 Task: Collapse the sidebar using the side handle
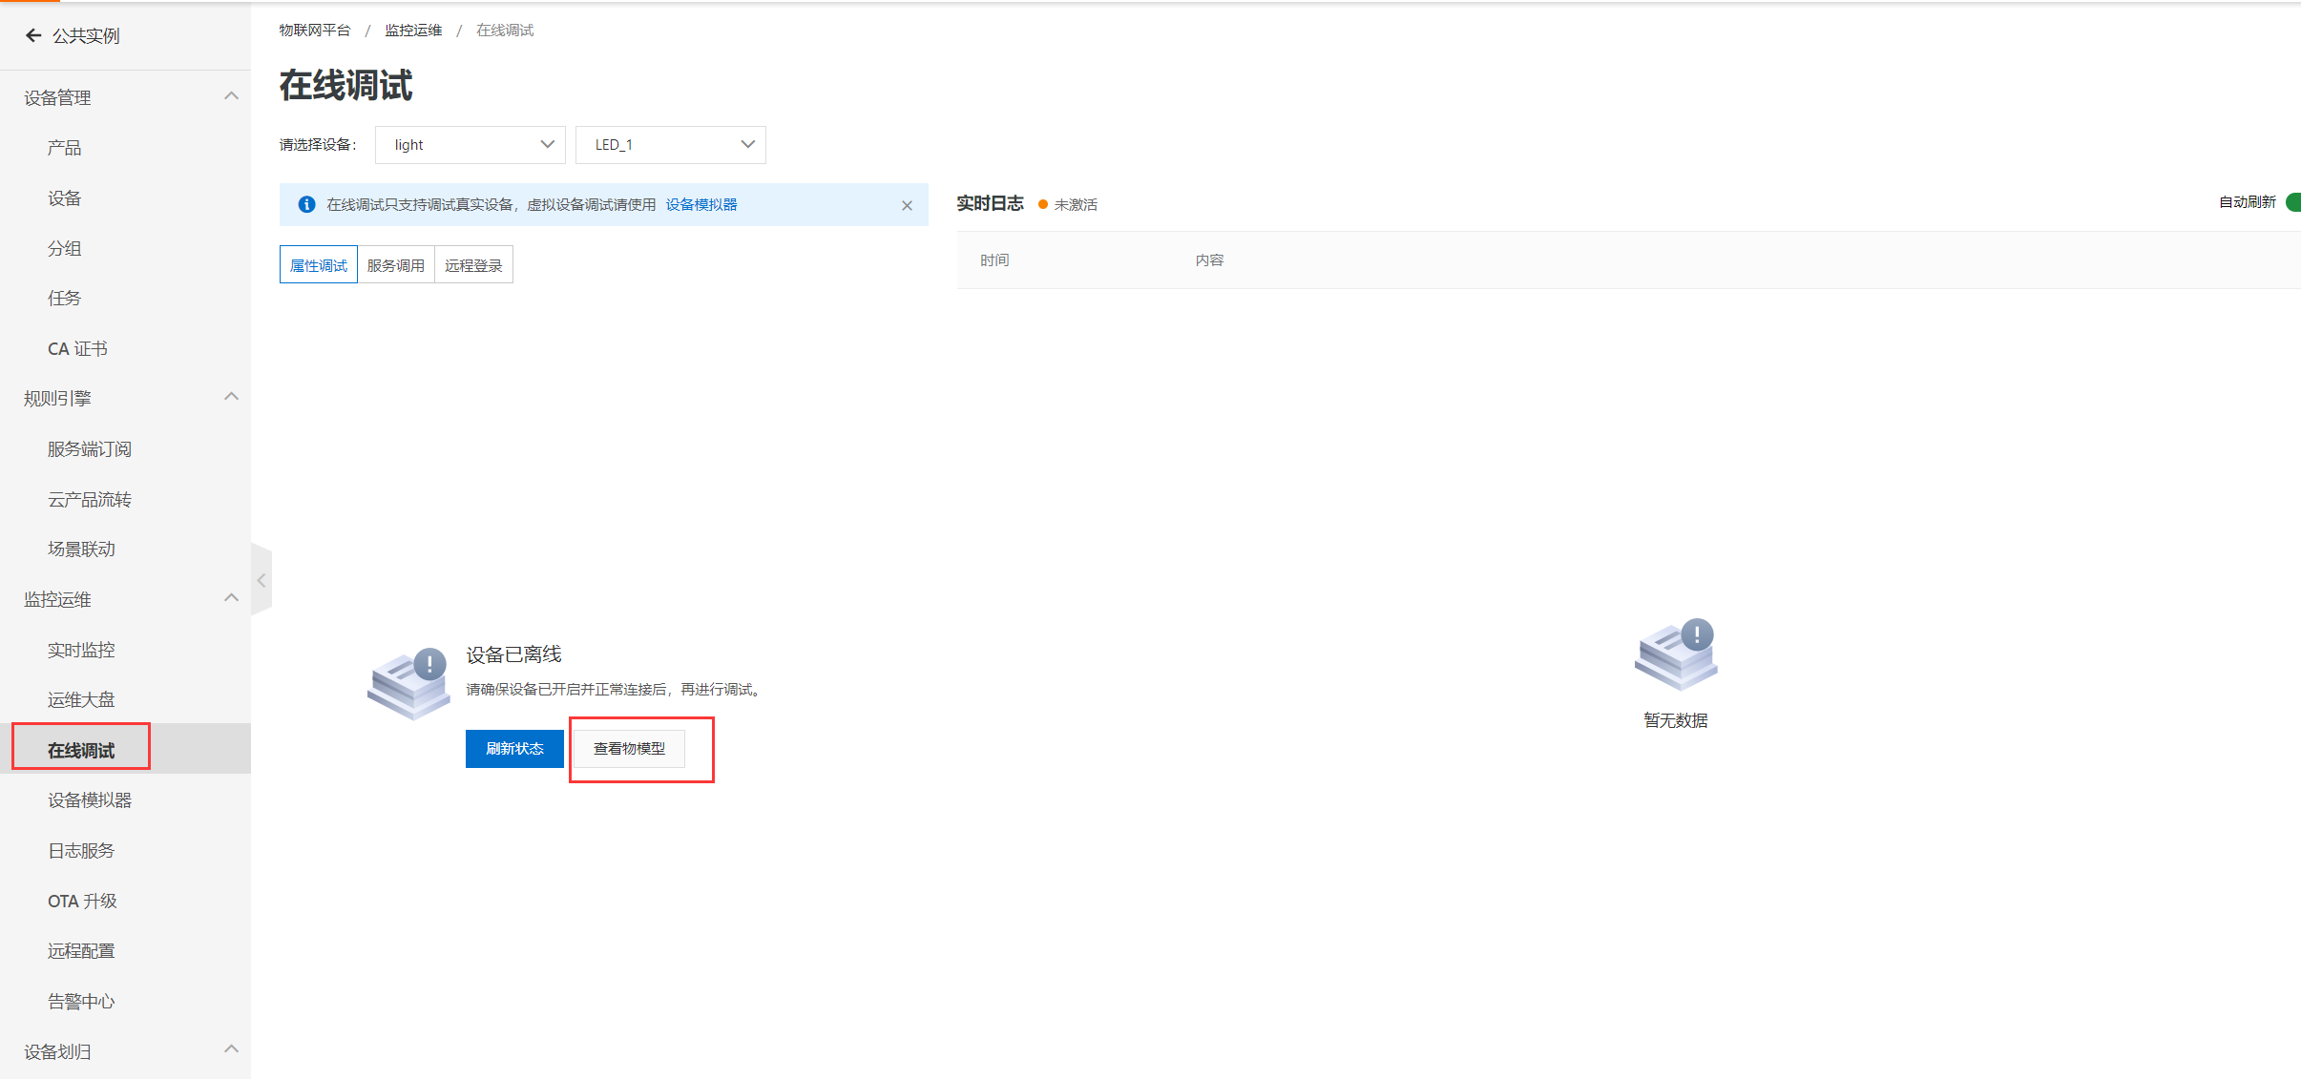coord(261,580)
